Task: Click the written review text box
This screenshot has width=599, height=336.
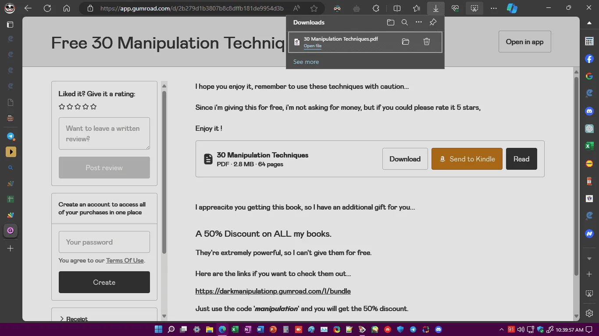Action: [104, 133]
